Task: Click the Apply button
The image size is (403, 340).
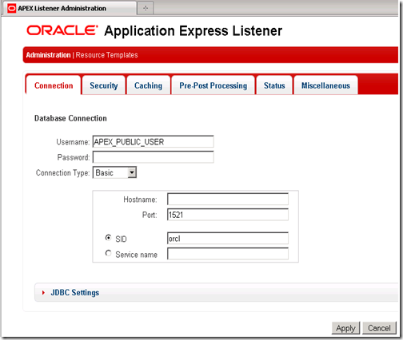Action: click(345, 328)
